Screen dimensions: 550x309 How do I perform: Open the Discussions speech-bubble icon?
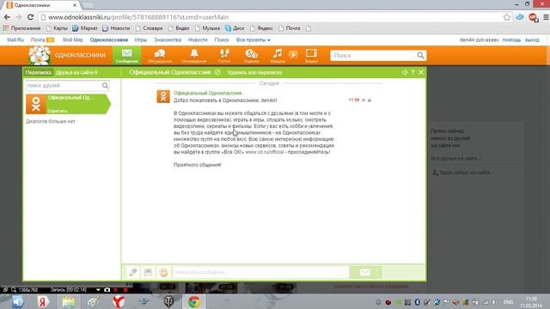160,55
